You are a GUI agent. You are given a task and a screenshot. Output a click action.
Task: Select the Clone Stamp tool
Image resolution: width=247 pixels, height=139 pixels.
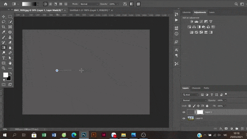pos(10,37)
